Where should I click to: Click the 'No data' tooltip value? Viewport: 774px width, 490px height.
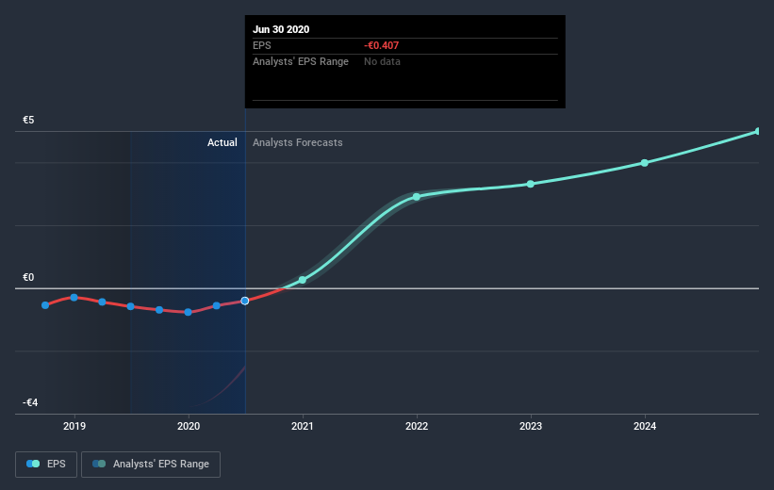click(382, 61)
